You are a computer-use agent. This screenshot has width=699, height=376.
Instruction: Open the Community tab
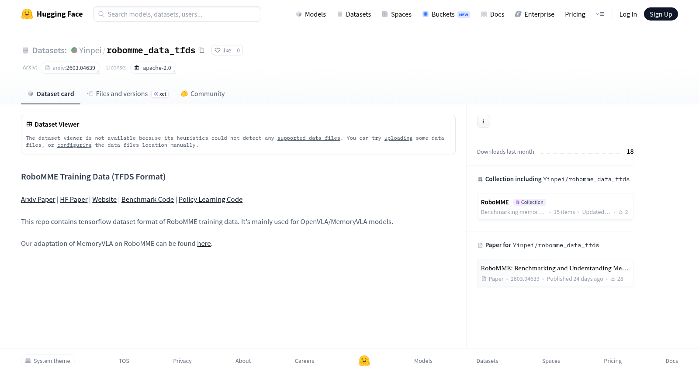(x=203, y=93)
